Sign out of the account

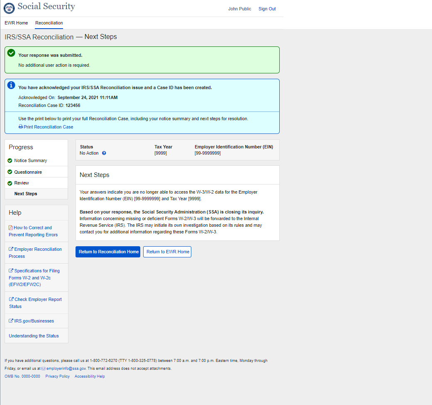coord(267,9)
